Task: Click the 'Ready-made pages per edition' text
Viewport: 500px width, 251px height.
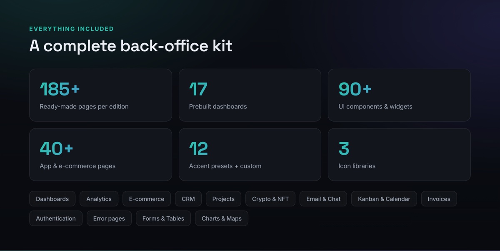Action: point(84,106)
